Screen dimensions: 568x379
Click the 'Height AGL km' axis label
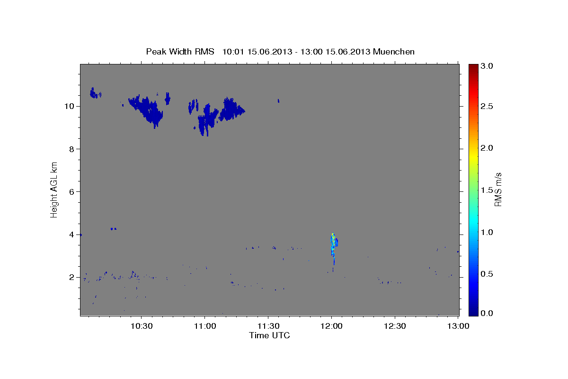[54, 189]
